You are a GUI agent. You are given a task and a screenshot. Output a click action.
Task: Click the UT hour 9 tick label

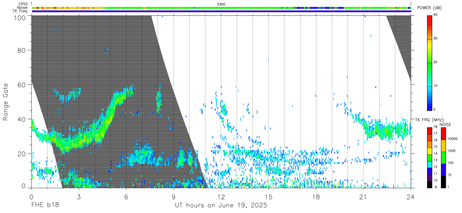pyautogui.click(x=173, y=196)
